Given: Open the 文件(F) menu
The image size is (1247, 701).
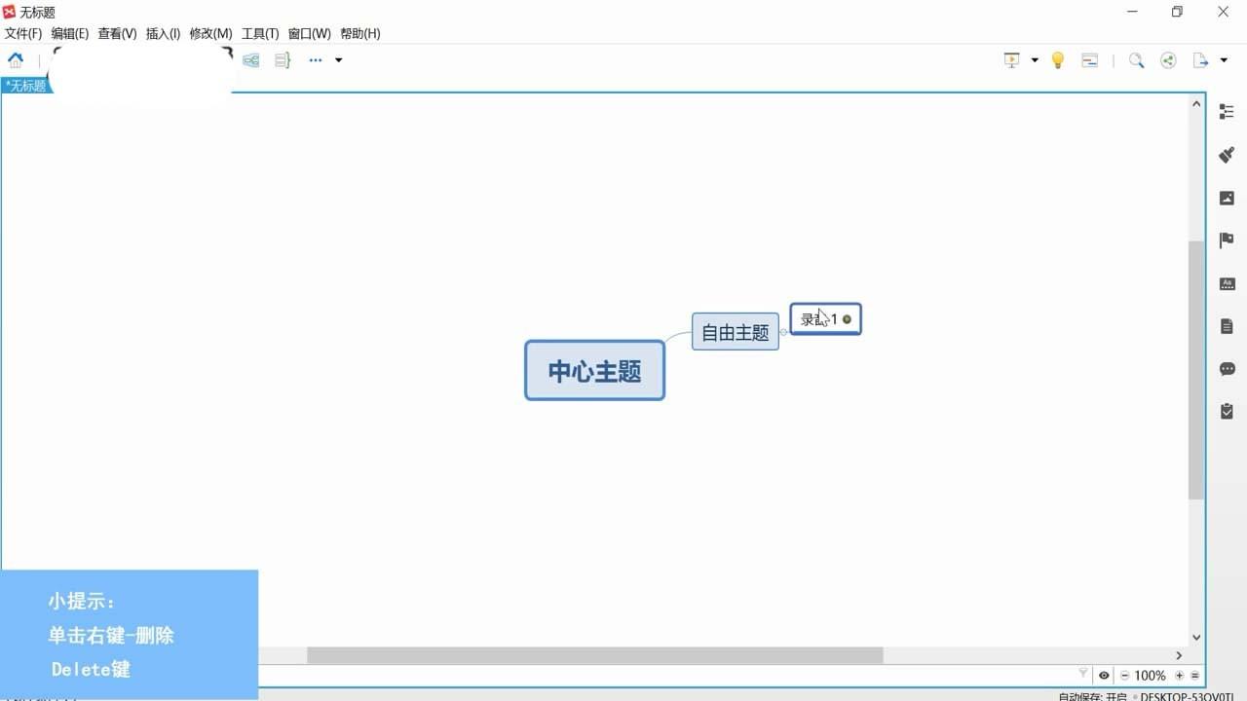Looking at the screenshot, I should point(21,32).
